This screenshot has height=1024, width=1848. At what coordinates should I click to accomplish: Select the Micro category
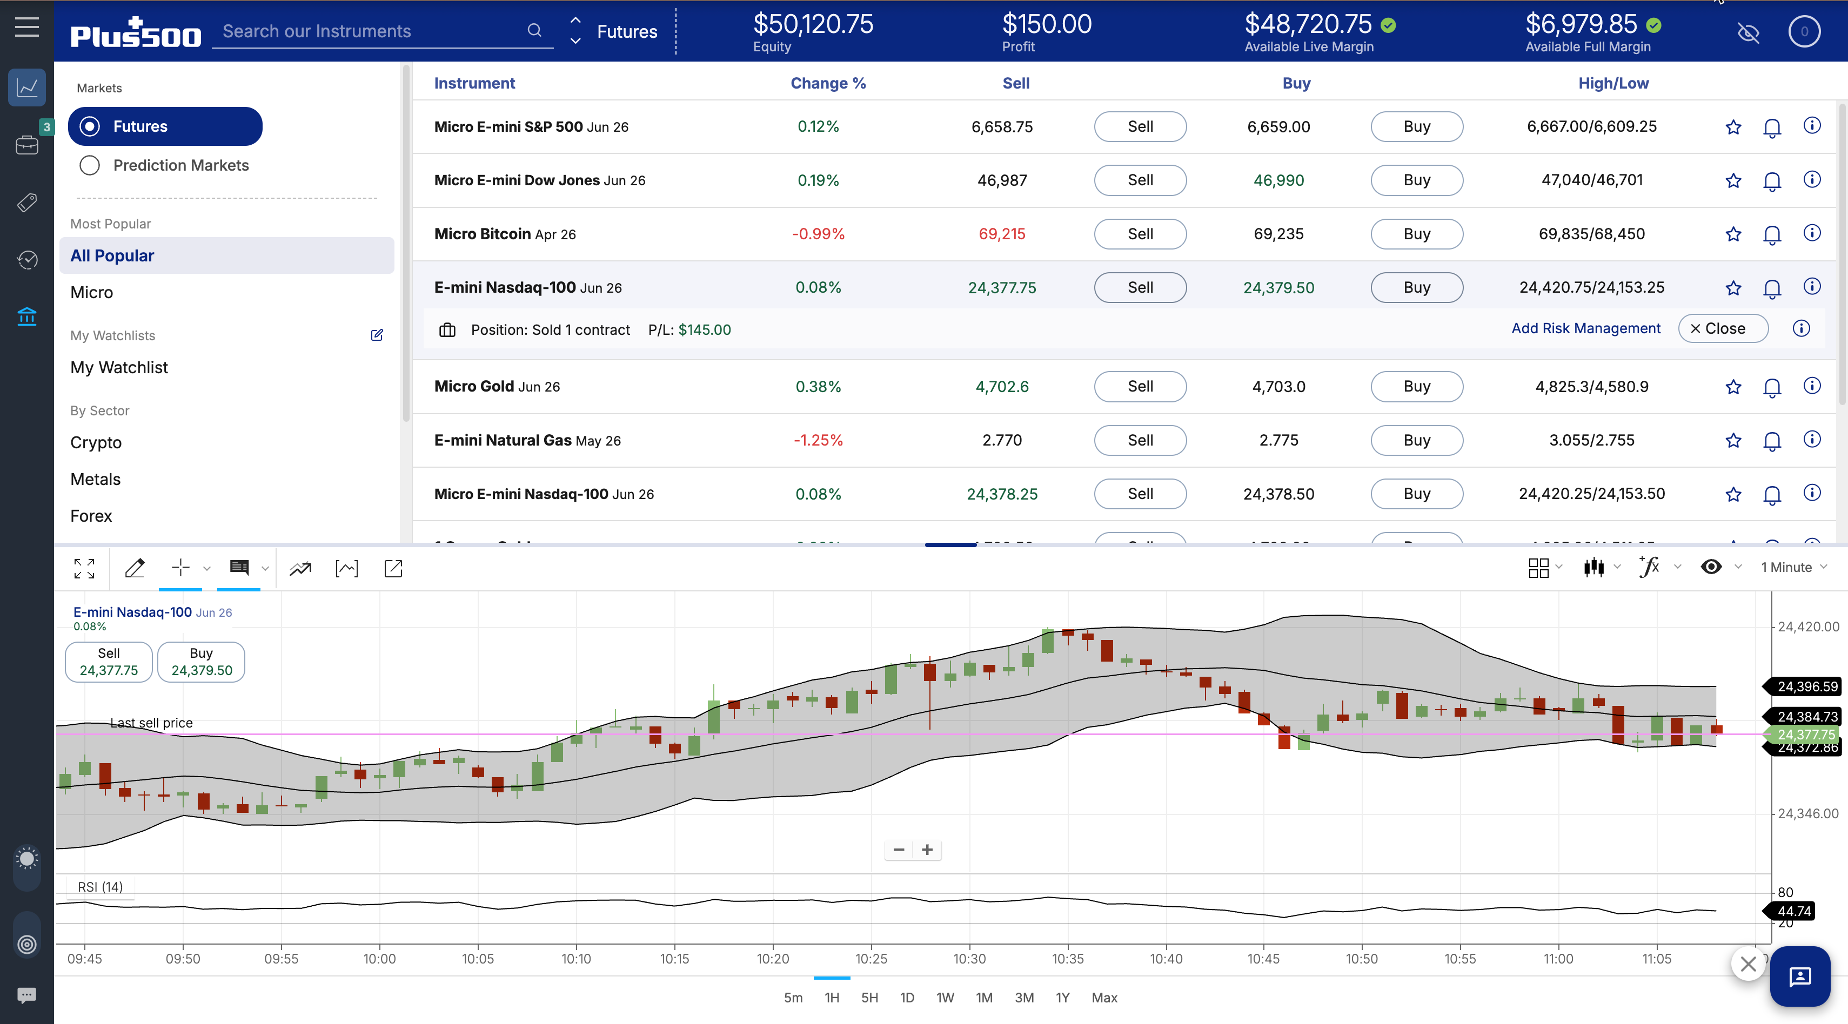(x=91, y=293)
